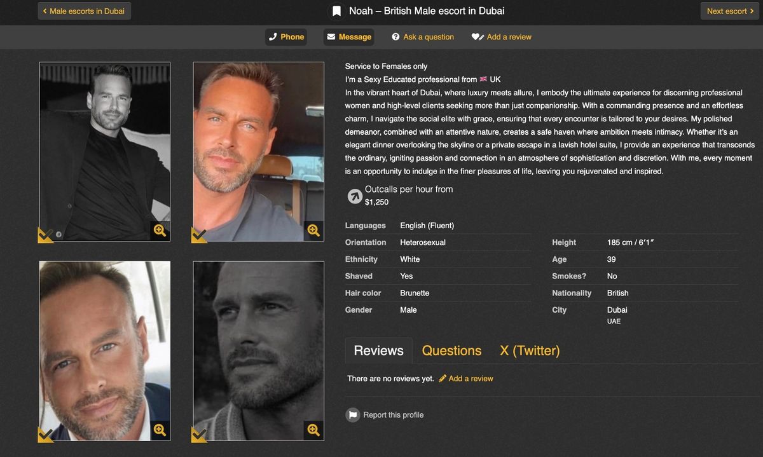The height and width of the screenshot is (457, 763).
Task: Open the zoom magnifier on the top-right selfie photo
Action: (x=313, y=231)
